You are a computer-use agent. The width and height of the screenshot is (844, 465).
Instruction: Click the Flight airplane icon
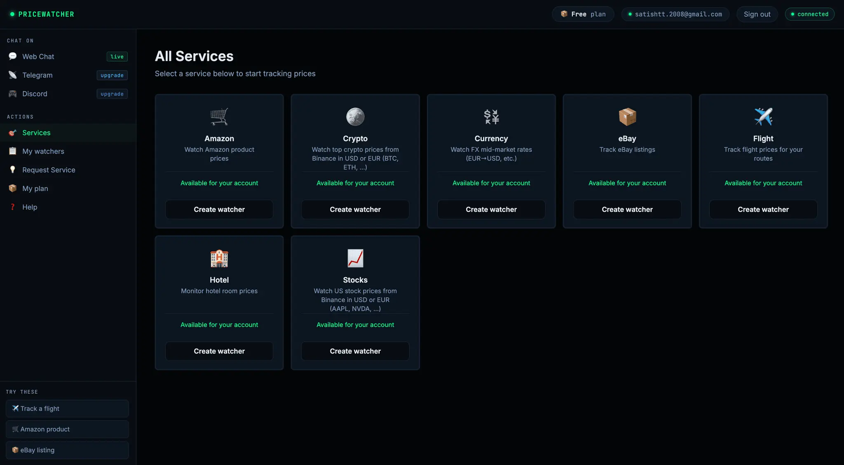(763, 117)
